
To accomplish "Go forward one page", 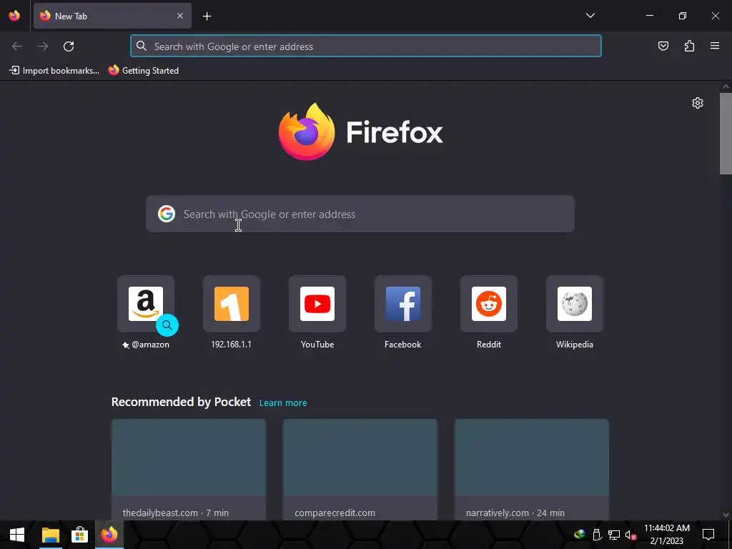I will point(43,46).
